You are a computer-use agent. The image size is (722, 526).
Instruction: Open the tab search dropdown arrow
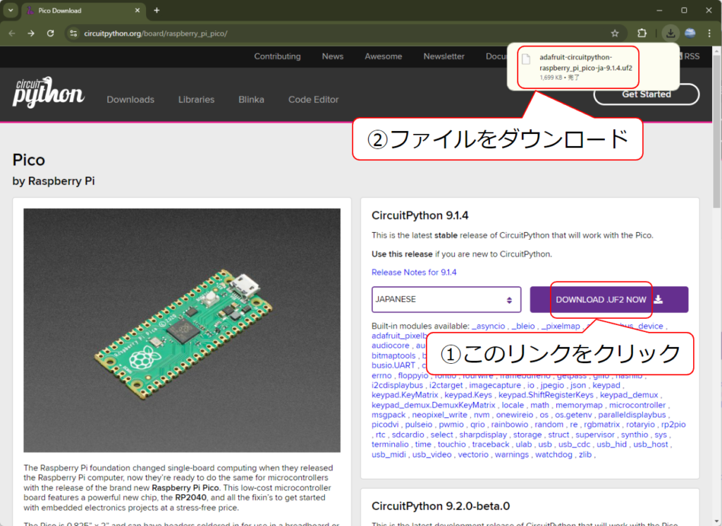(10, 10)
